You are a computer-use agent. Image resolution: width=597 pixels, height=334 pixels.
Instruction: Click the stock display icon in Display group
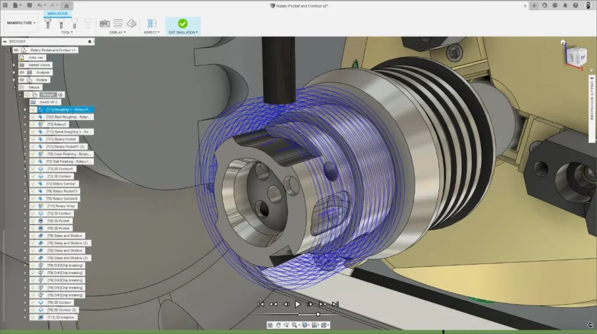point(132,23)
